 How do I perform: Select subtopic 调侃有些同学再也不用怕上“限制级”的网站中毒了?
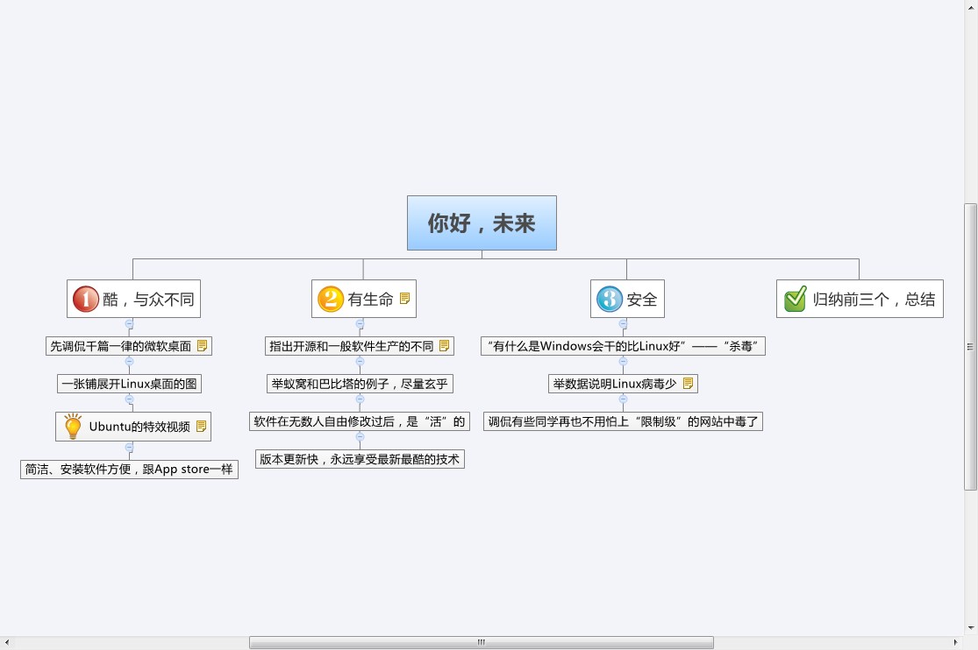coord(623,421)
